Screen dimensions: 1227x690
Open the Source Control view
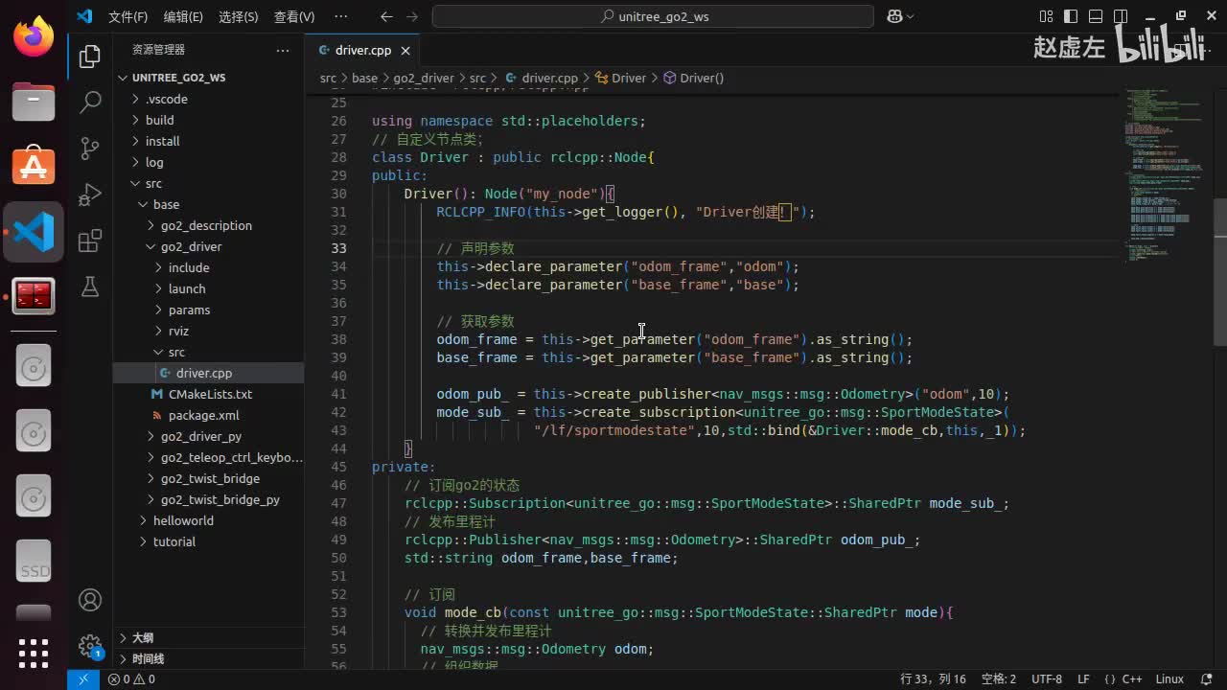90,148
